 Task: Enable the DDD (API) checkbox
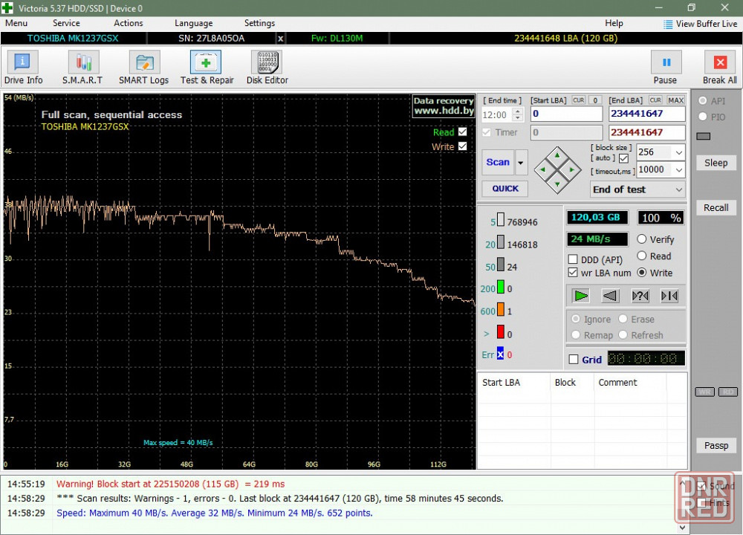(573, 259)
